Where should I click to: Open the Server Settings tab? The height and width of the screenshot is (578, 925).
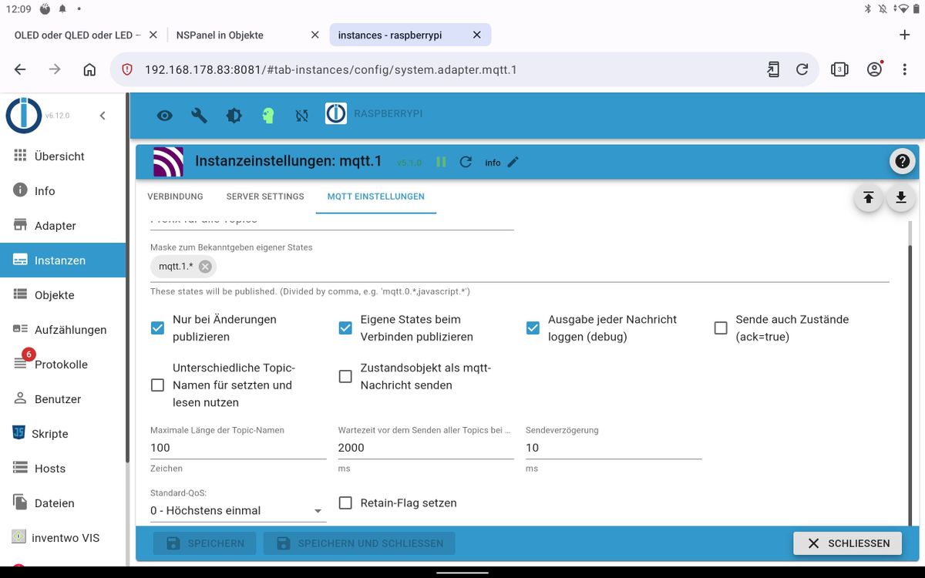[x=265, y=197]
